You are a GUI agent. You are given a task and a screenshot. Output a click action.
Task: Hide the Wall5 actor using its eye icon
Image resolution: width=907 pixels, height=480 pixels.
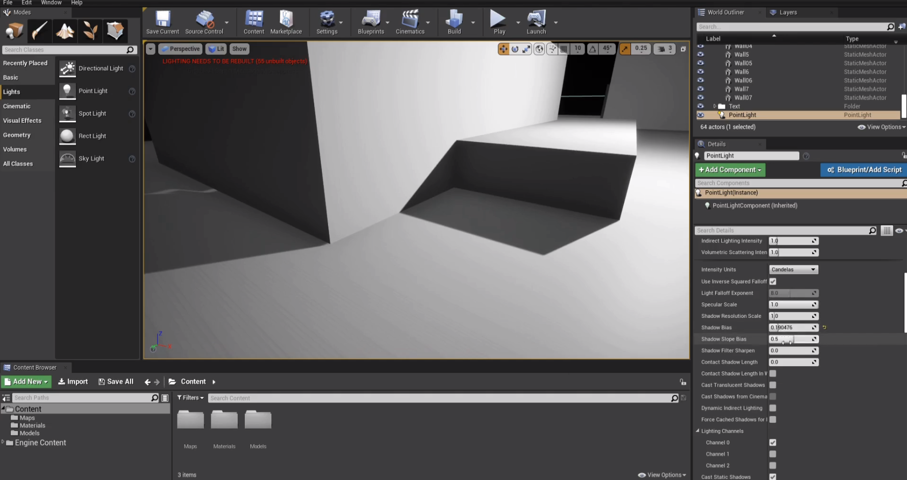coord(700,55)
